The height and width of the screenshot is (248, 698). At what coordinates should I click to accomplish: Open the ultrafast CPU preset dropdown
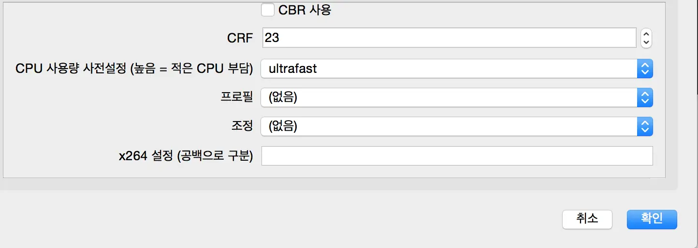click(457, 69)
